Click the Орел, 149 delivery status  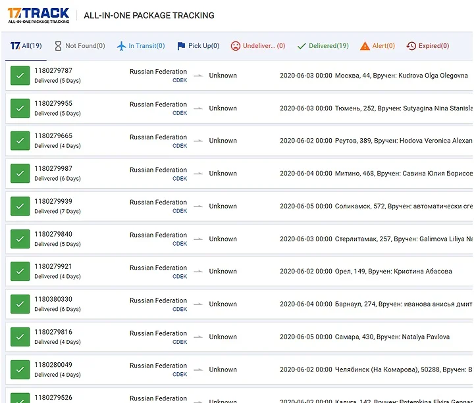click(393, 272)
